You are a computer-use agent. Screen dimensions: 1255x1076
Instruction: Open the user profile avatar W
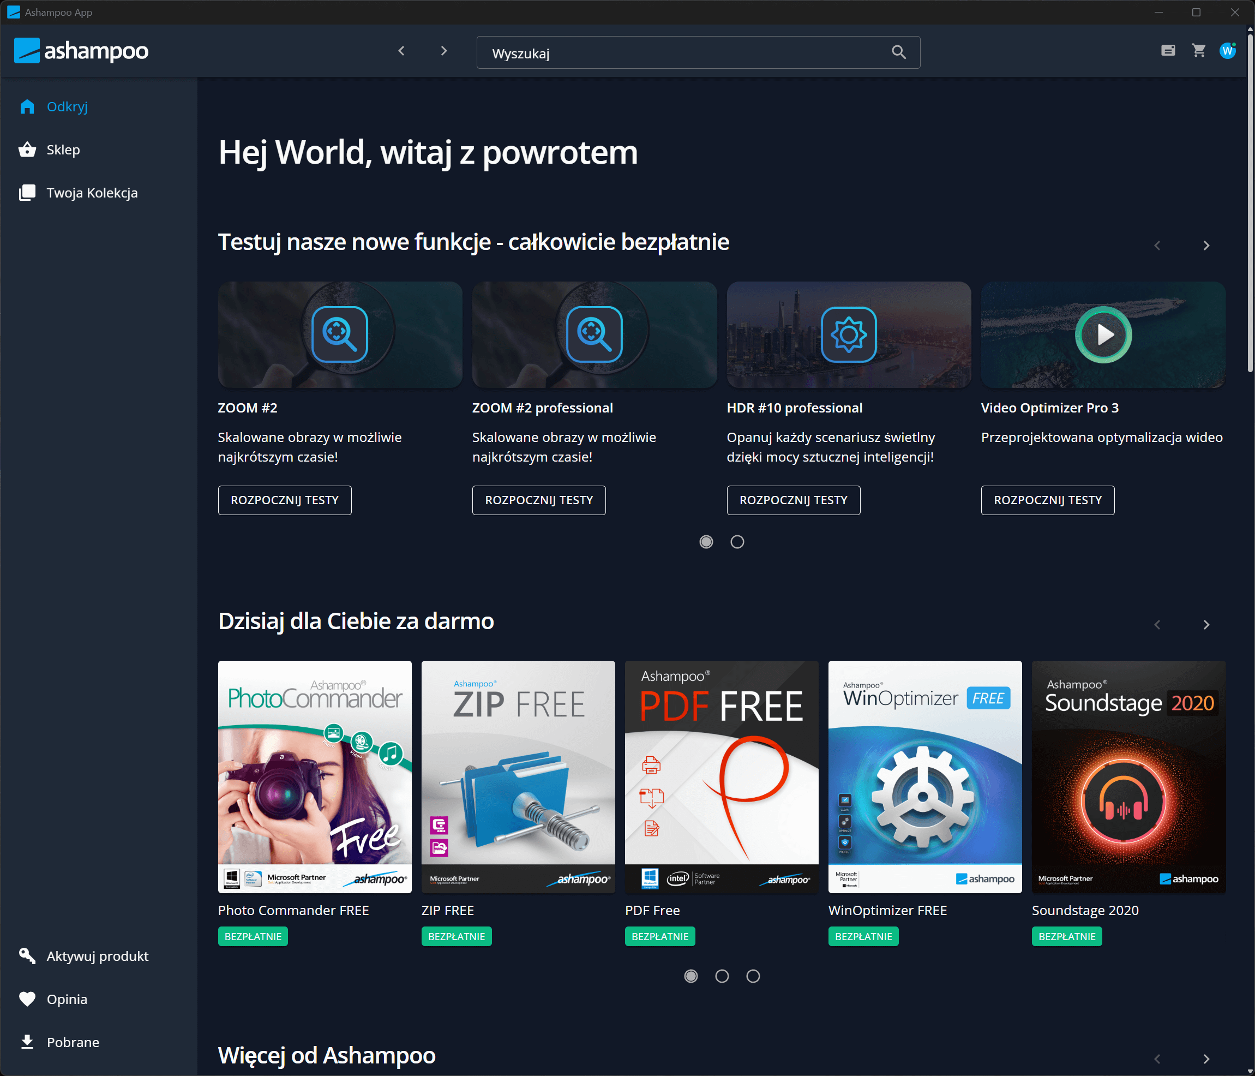pos(1228,50)
